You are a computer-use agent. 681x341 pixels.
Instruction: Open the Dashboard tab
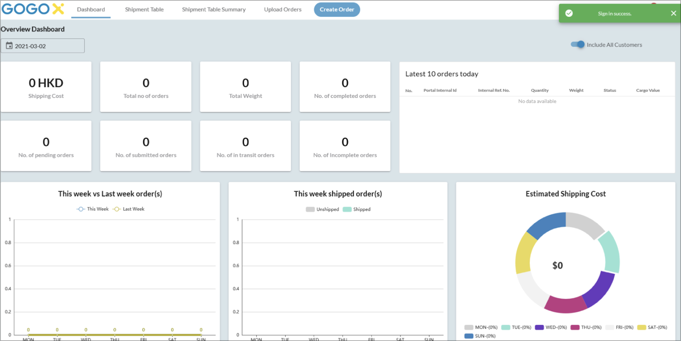coord(91,9)
